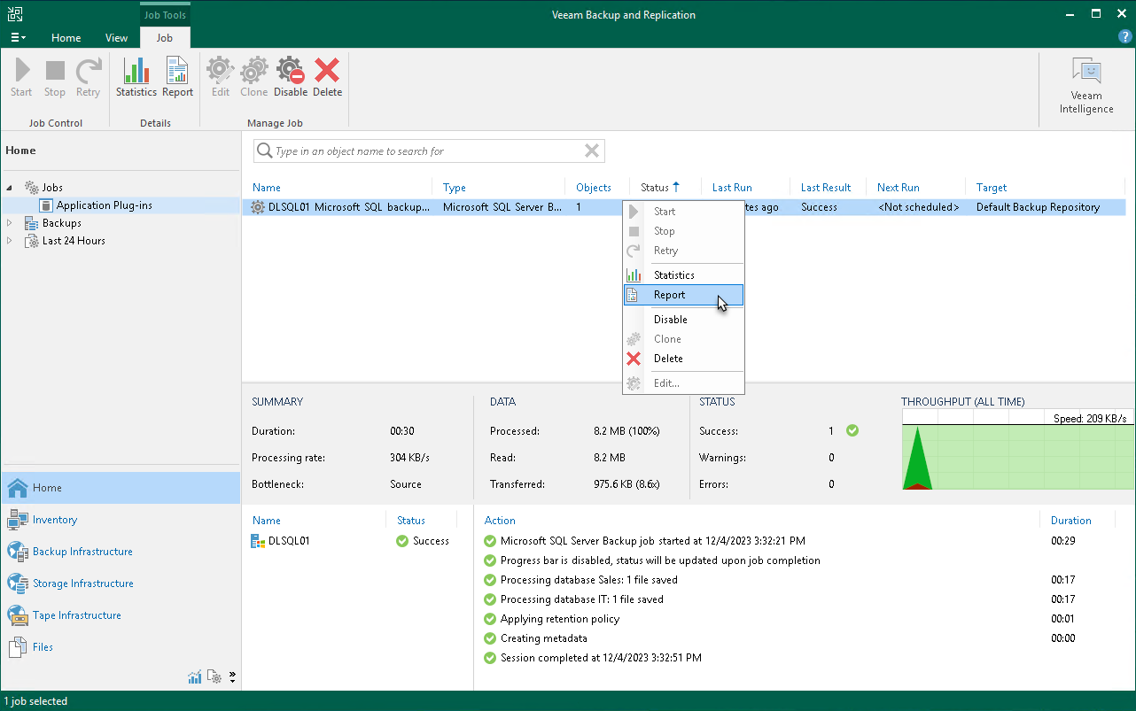1136x711 pixels.
Task: Click the Duration column header in action log
Action: (x=1071, y=521)
